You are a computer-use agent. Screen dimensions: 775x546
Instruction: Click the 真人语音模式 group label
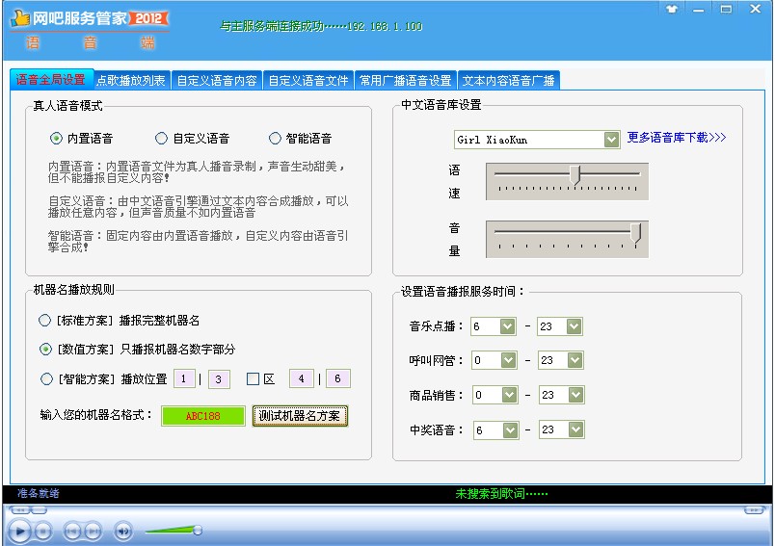[67, 106]
